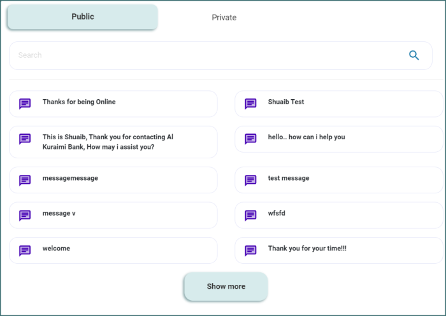
Task: Choose the 'test message' canned reply text
Action: click(289, 178)
